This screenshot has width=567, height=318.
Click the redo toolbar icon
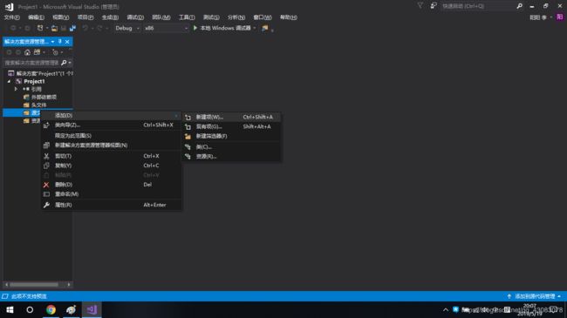(99, 28)
